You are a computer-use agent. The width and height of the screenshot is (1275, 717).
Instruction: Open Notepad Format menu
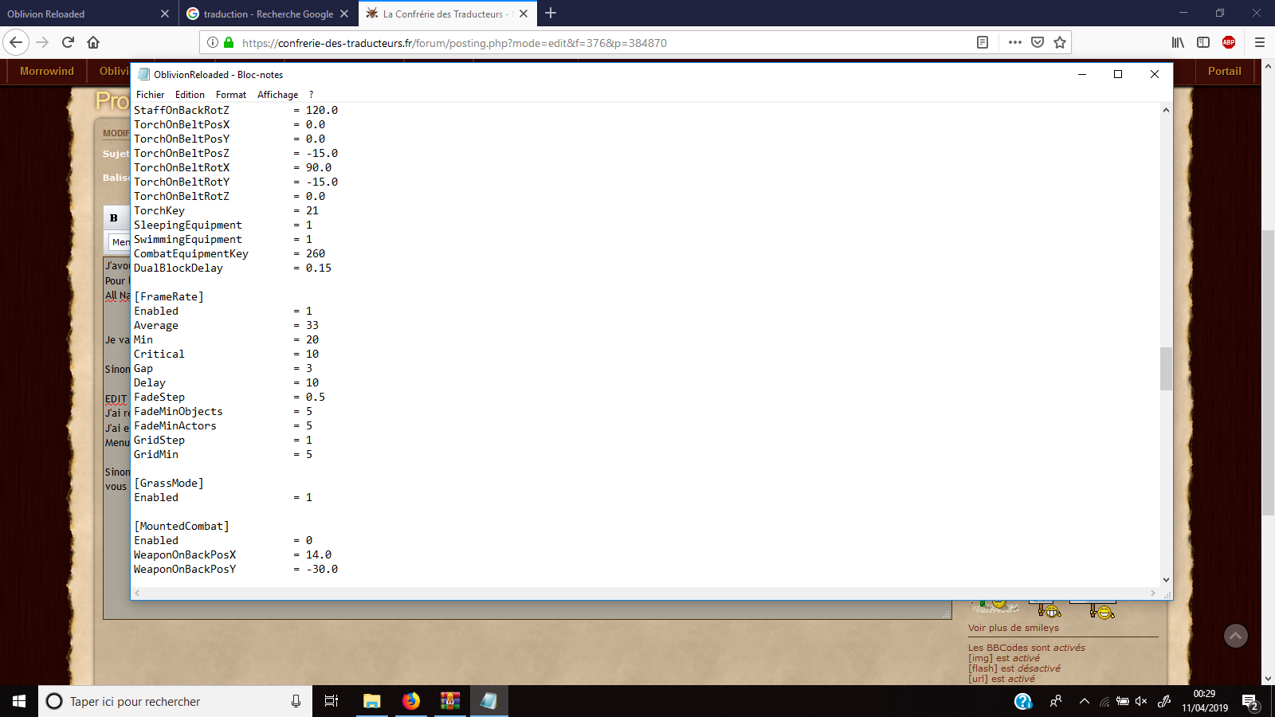(231, 94)
